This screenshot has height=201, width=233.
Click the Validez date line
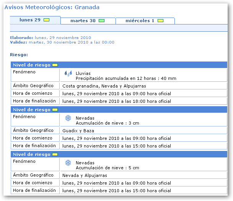click(x=62, y=42)
